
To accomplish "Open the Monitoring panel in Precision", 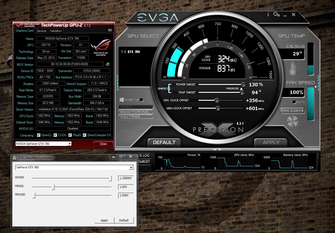I will [x=136, y=112].
